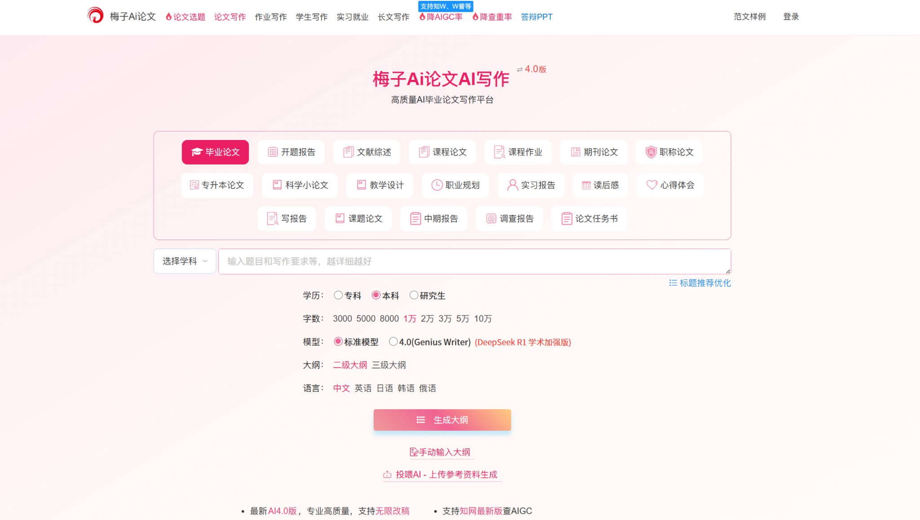Click the graduation cap icon on 毕业论文
The image size is (920, 520).
pos(197,152)
